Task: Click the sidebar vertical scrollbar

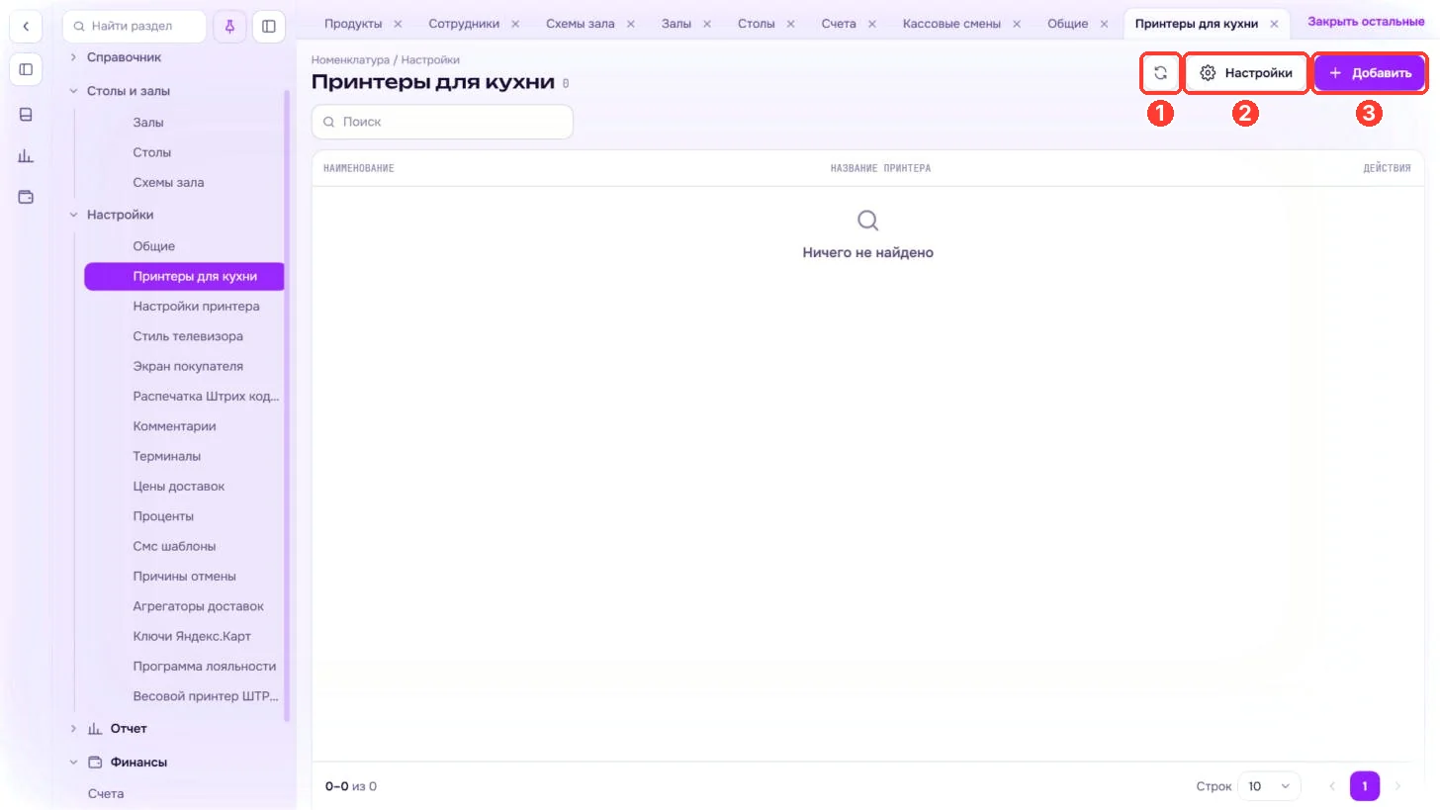Action: pyautogui.click(x=288, y=405)
